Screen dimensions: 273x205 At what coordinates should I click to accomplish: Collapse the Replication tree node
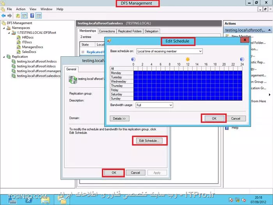click(x=4, y=57)
